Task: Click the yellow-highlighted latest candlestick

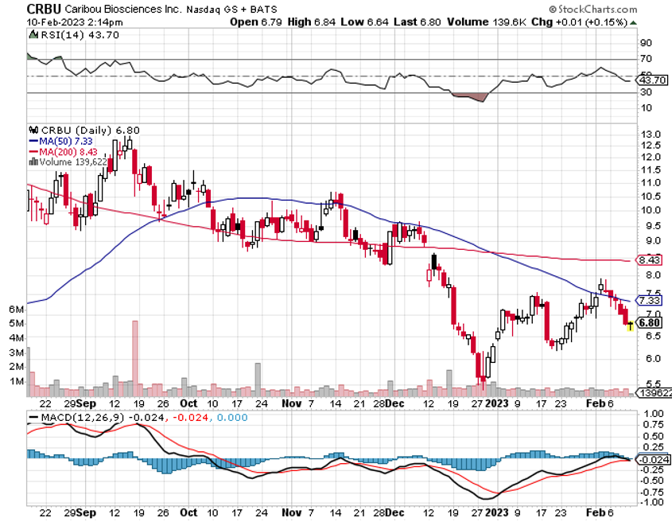Action: coord(630,326)
